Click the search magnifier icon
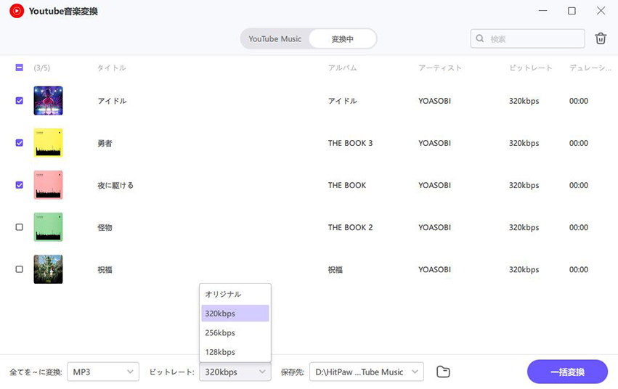 pos(480,38)
